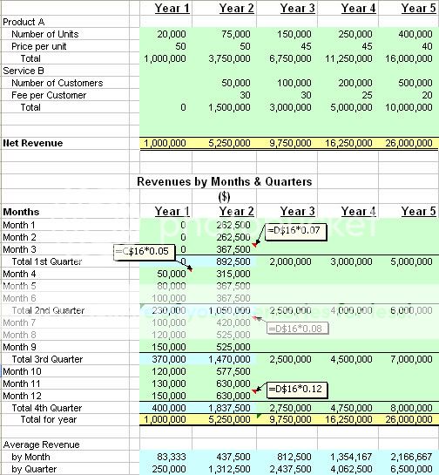The width and height of the screenshot is (439, 475).
Task: Click the 'Revenues by Months & Quarters' heading
Action: click(225, 182)
